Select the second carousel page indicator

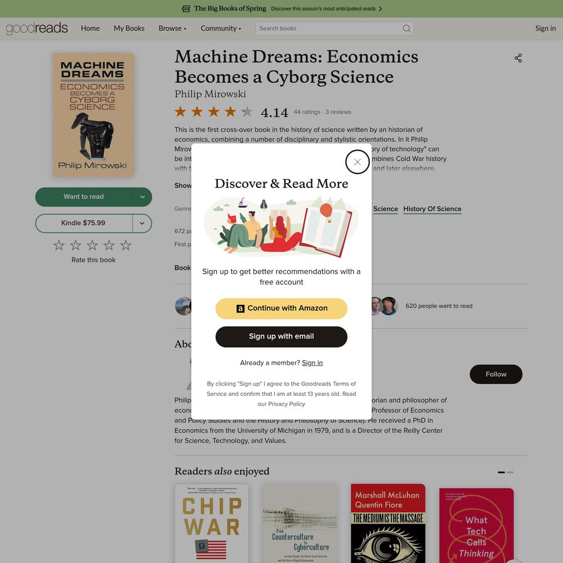point(510,472)
